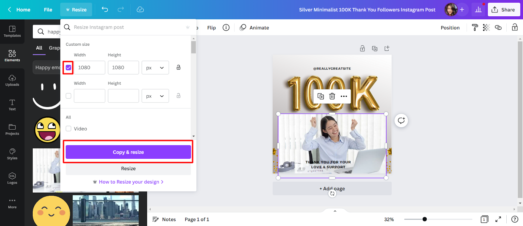Click the first Width field showing 1080
Image resolution: width=523 pixels, height=226 pixels.
(90, 68)
